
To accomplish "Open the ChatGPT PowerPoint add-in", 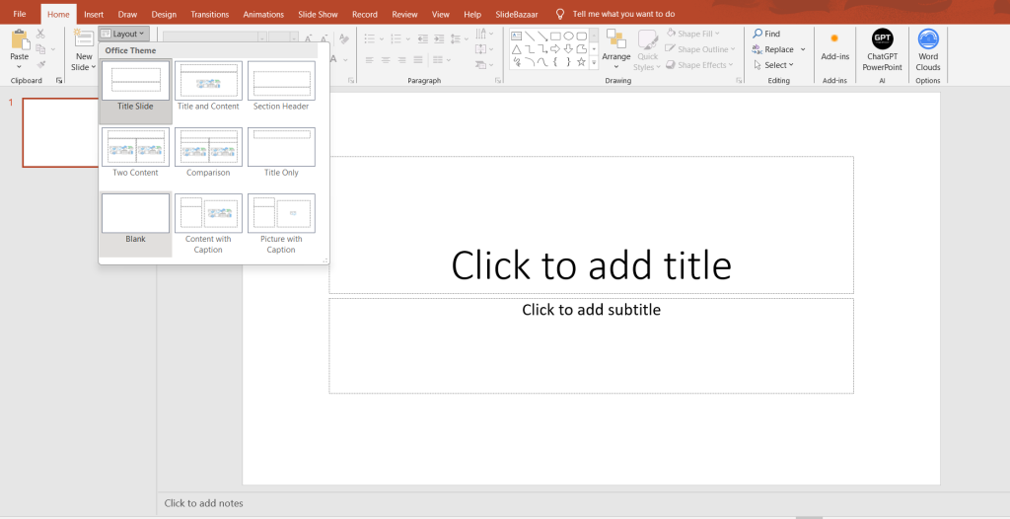I will click(x=882, y=39).
